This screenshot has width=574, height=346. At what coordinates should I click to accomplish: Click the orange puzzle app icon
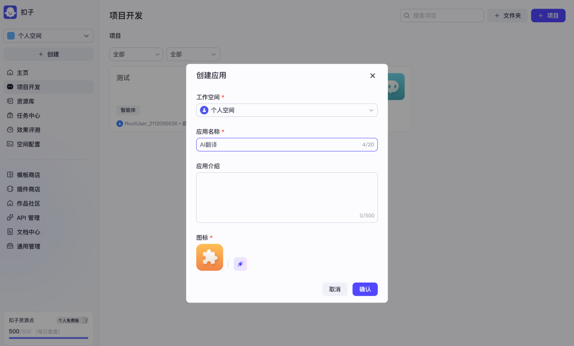click(x=210, y=257)
